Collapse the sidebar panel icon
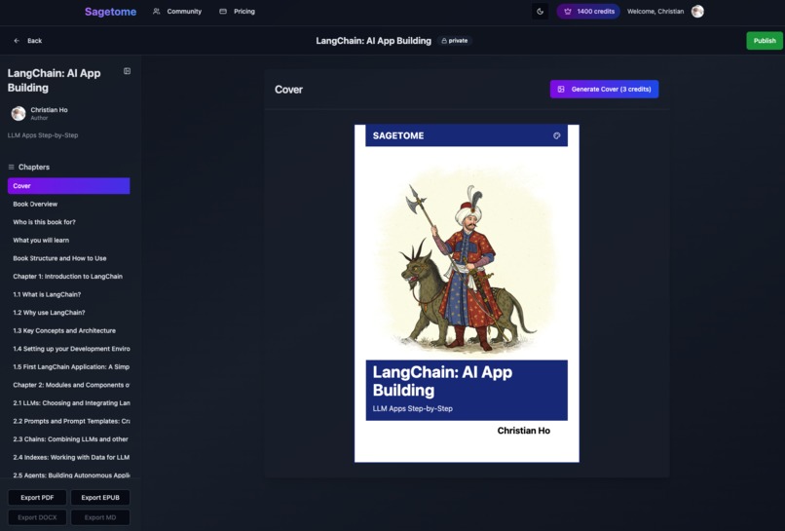The height and width of the screenshot is (531, 785). (x=128, y=71)
